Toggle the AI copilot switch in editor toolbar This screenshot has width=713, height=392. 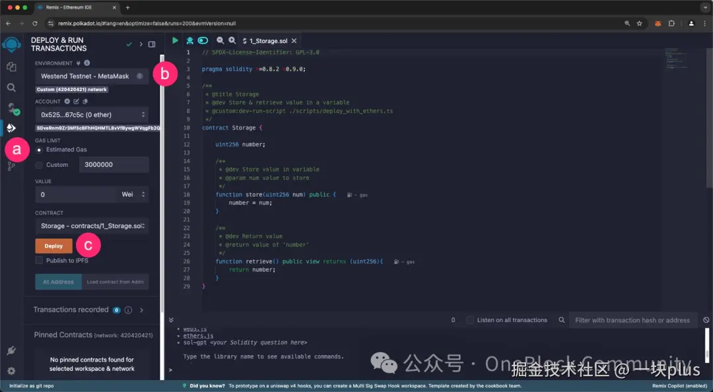[203, 40]
